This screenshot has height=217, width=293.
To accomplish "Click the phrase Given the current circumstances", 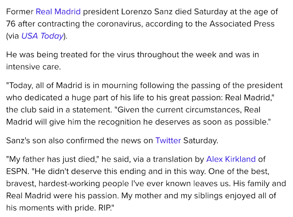I will pos(179,110).
